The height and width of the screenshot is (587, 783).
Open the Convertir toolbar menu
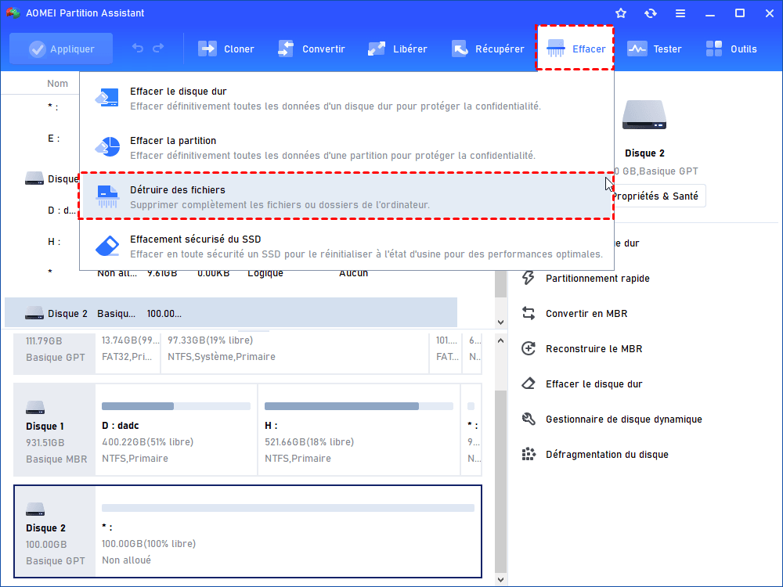pyautogui.click(x=311, y=49)
